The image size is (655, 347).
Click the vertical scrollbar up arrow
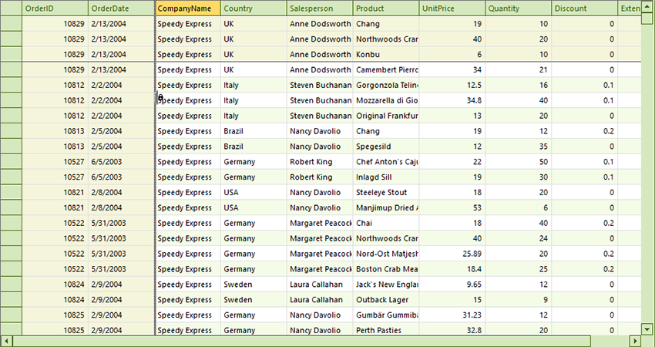pyautogui.click(x=647, y=8)
